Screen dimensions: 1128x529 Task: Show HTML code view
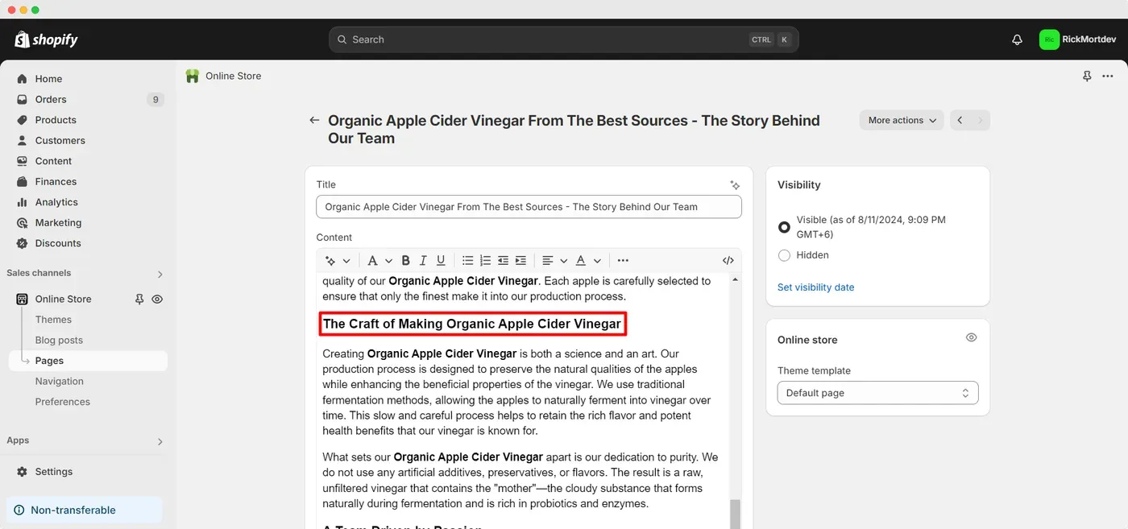(728, 261)
